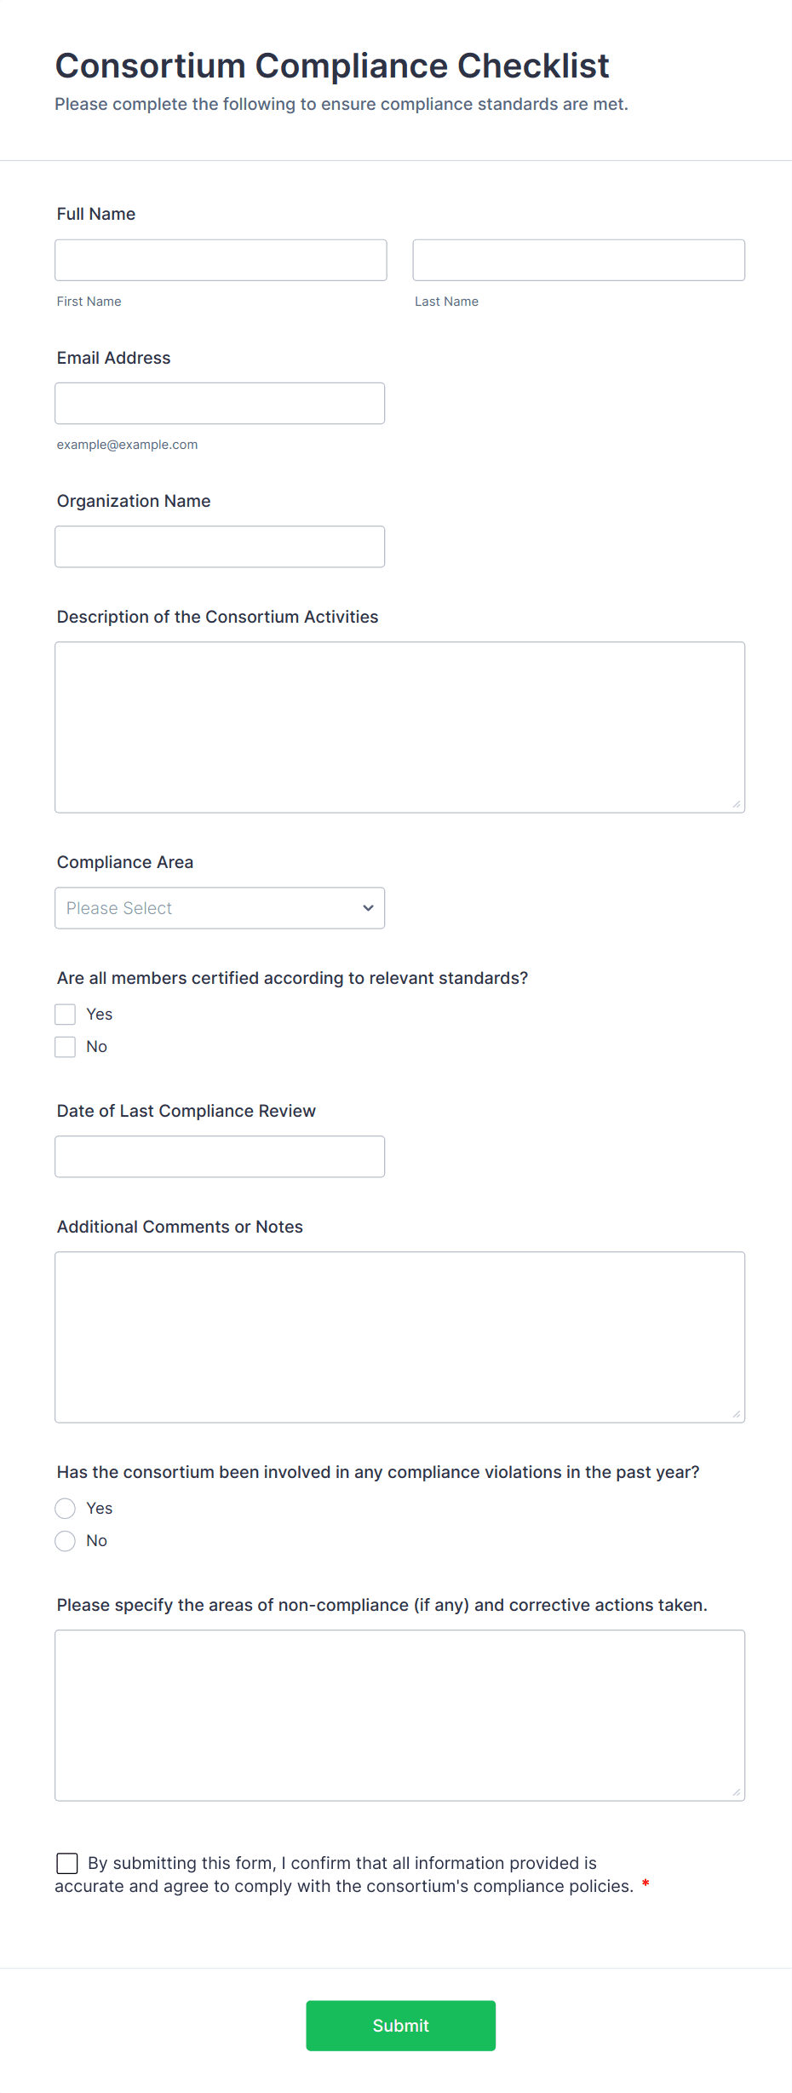Focus the Email Address field
The width and height of the screenshot is (792, 2093).
220,403
